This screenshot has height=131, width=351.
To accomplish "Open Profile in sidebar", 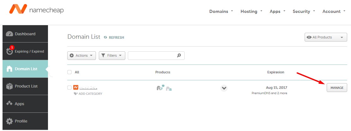I will (25, 121).
